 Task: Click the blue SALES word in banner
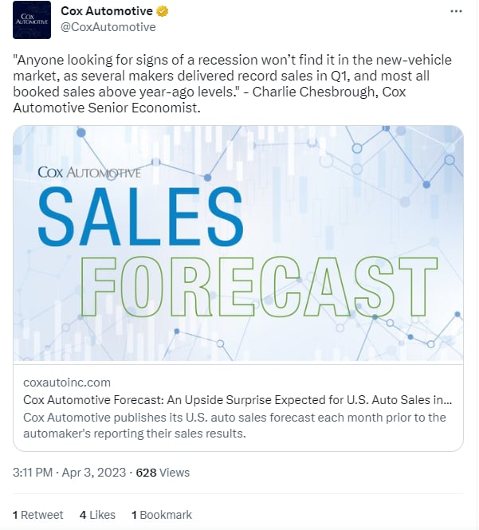pyautogui.click(x=140, y=218)
